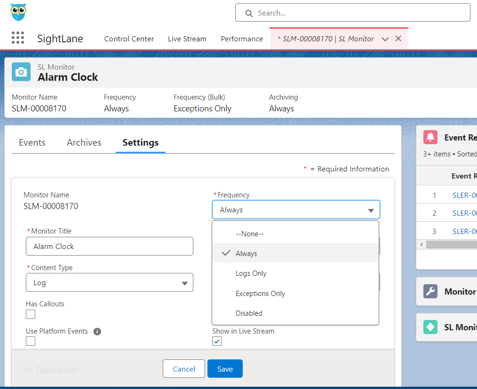Click the Event Records bell icon
Screen dimensions: 477x389
430,137
